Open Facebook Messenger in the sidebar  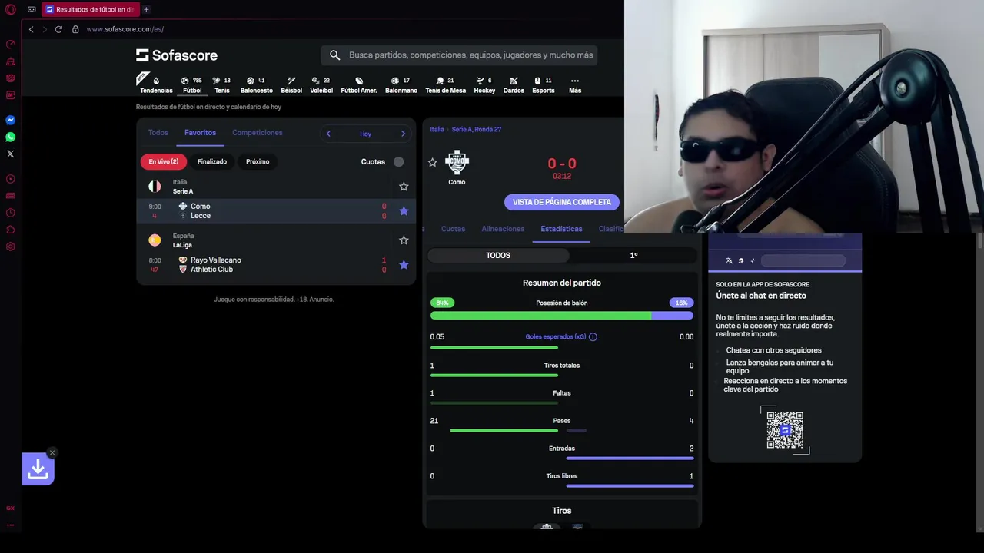[11, 120]
